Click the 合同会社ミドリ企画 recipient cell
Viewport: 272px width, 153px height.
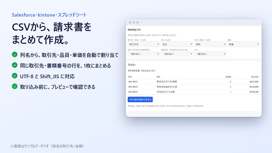point(166,92)
